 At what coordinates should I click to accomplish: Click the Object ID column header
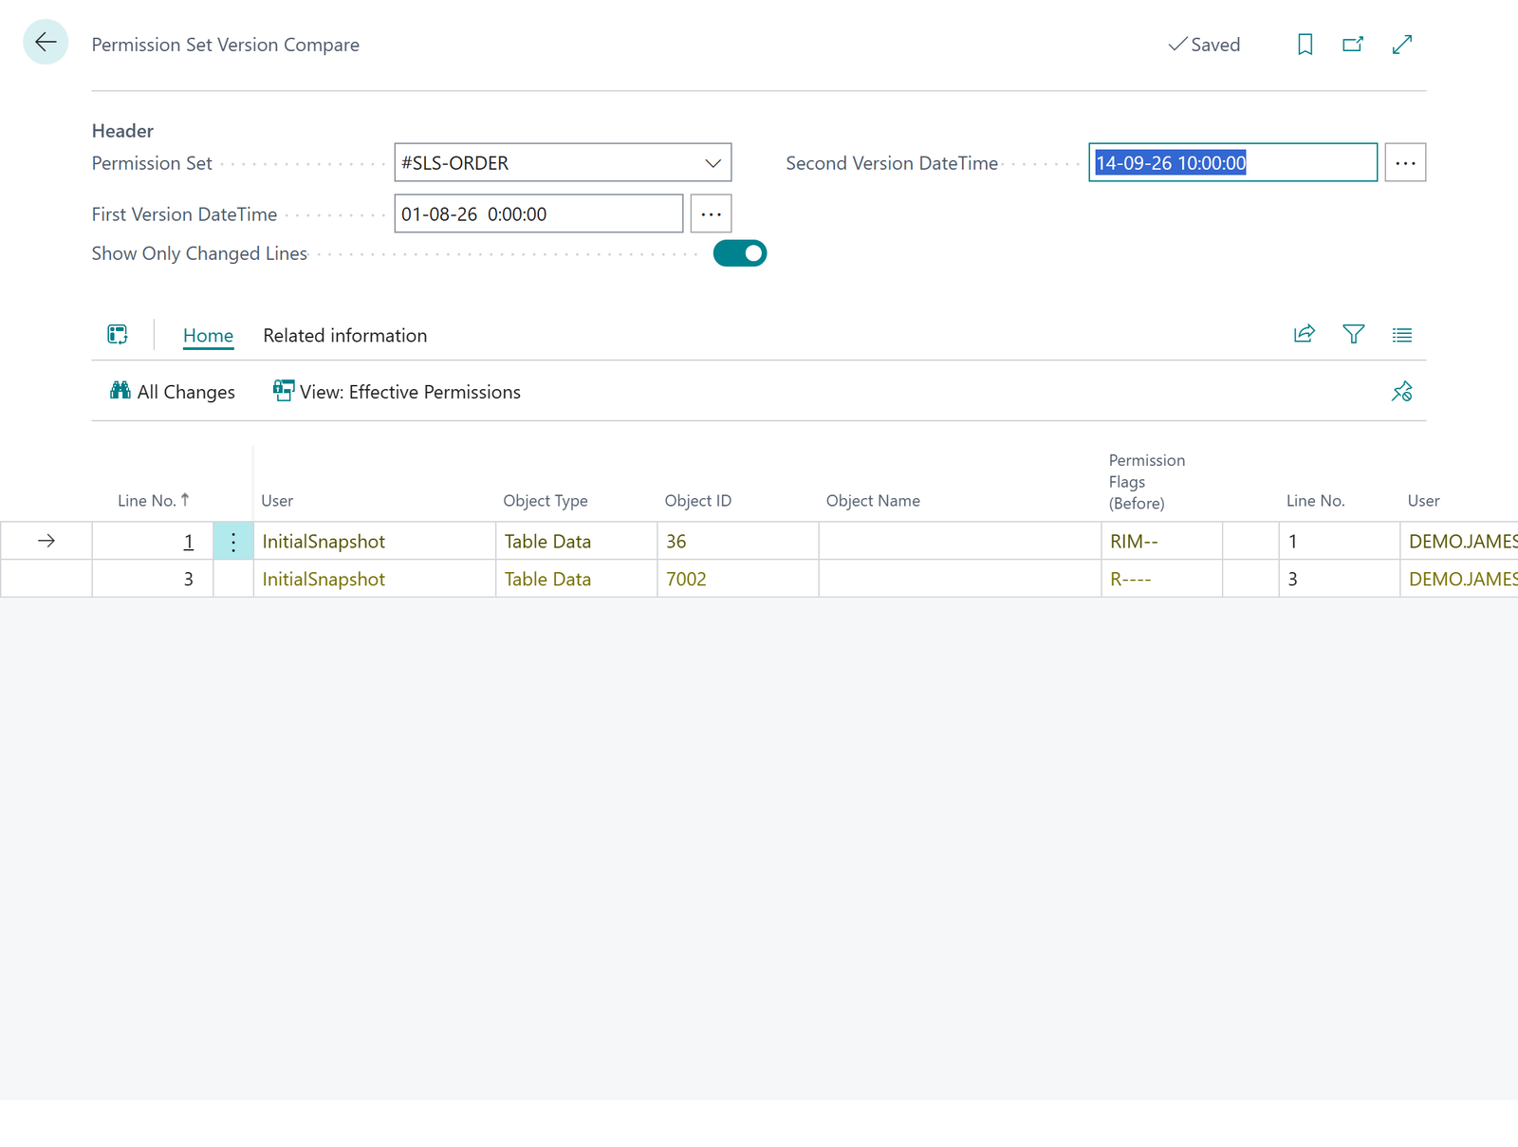pos(697,500)
